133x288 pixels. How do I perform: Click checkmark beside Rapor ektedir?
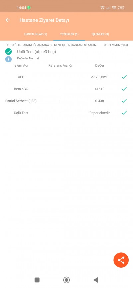click(124, 113)
